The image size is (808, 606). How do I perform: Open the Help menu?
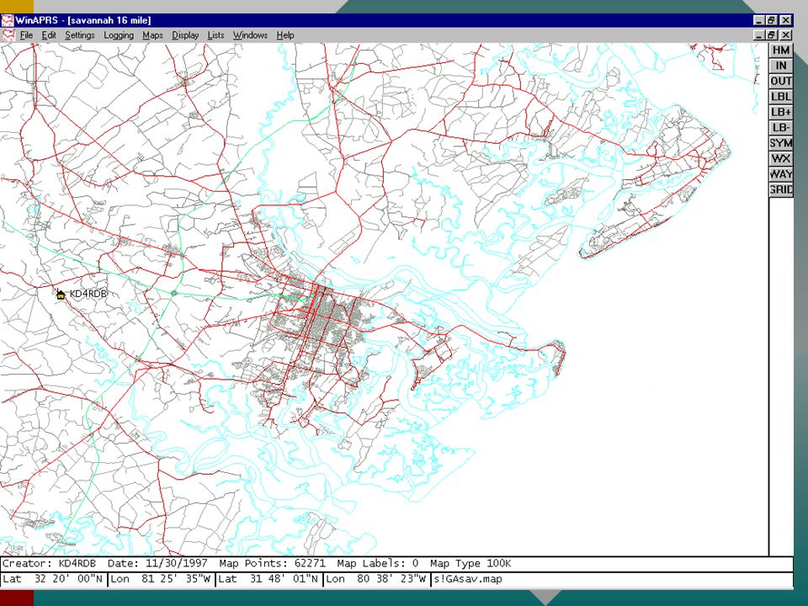pos(285,35)
